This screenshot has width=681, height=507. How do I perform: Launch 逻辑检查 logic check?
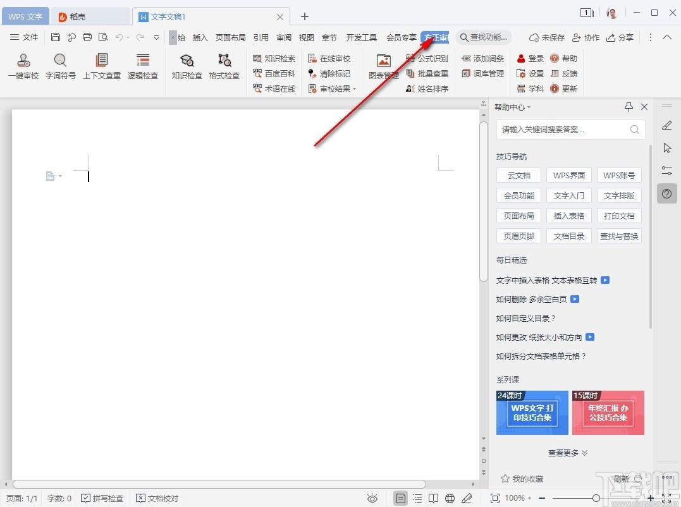tap(142, 66)
